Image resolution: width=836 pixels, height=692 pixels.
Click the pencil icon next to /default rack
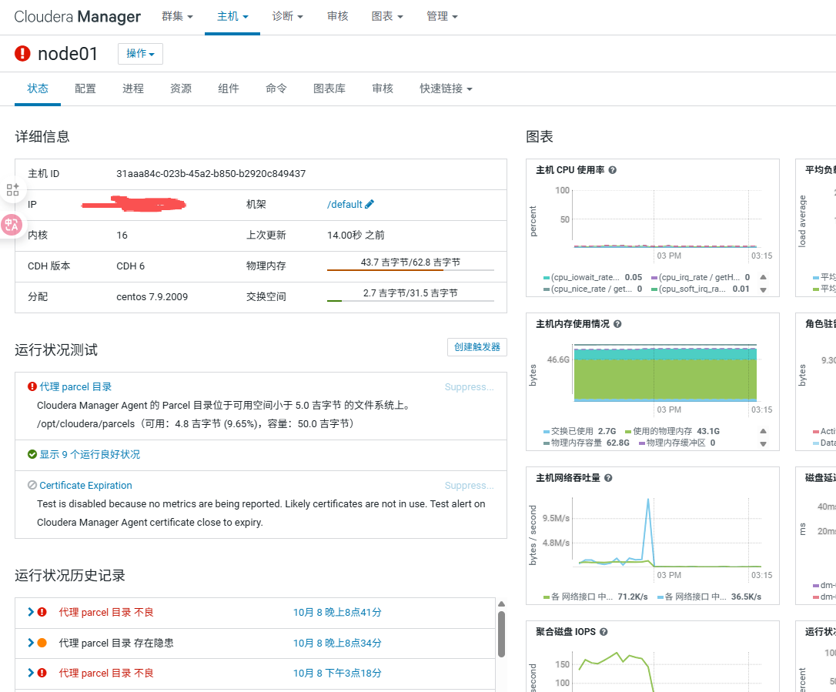tap(370, 204)
